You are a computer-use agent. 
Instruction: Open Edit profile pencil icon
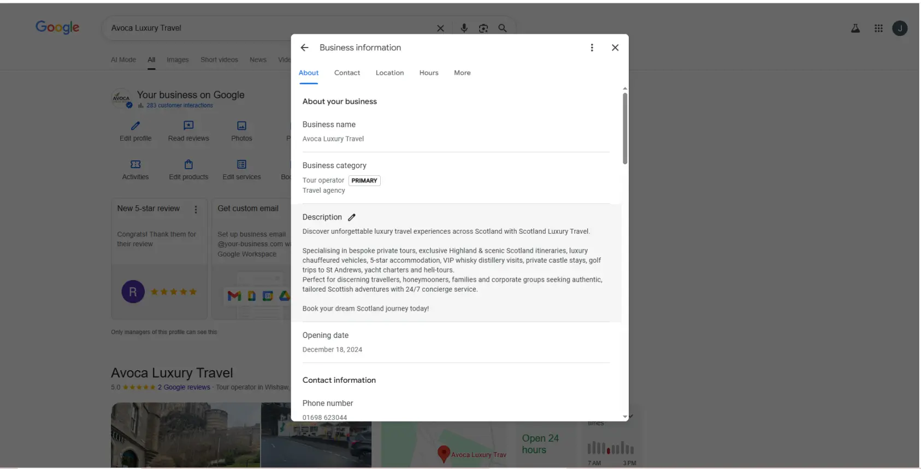point(135,126)
